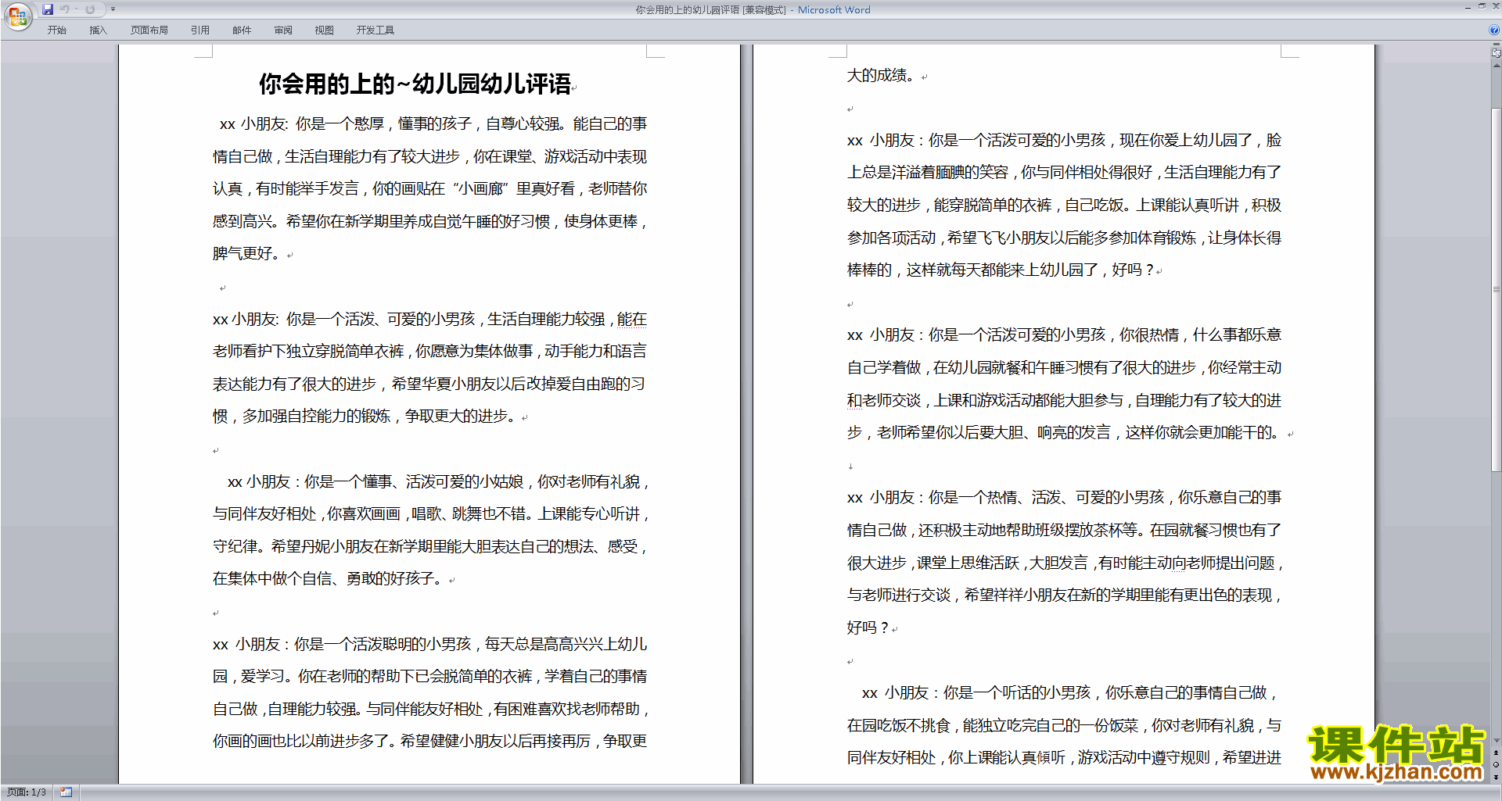This screenshot has width=1502, height=801.
Task: Restore down the Word window
Action: (1482, 6)
